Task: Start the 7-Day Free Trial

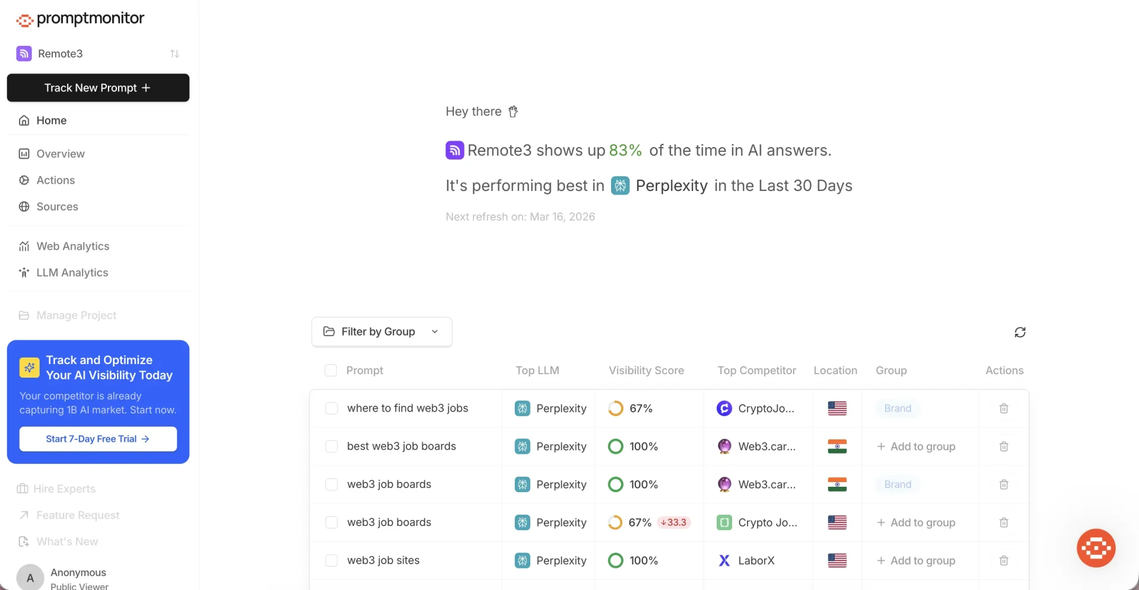Action: click(97, 439)
